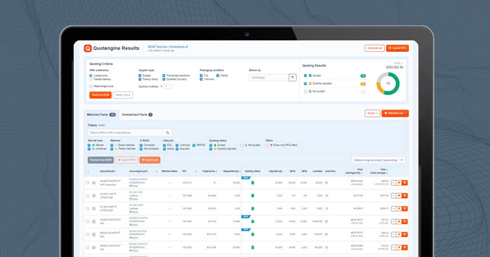Select the Lowest price radio option
490x257 pixels.
coord(91,76)
